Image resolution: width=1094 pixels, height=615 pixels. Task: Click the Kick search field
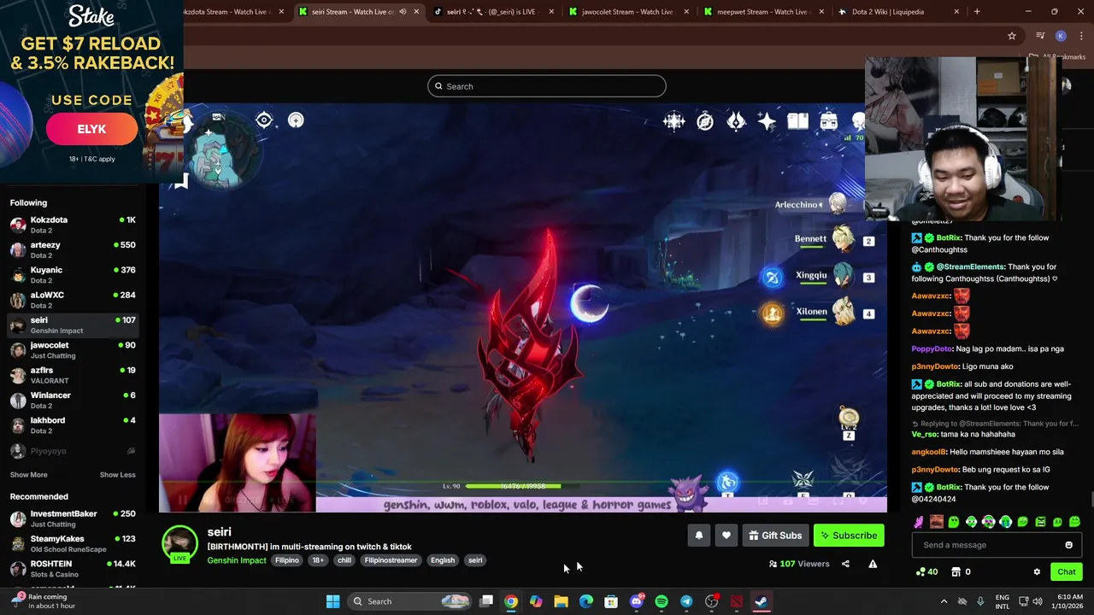[x=547, y=86]
